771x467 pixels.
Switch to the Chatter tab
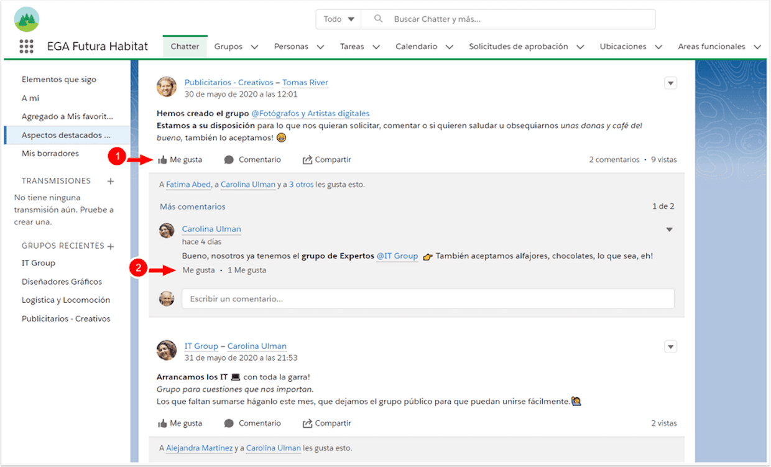[185, 47]
